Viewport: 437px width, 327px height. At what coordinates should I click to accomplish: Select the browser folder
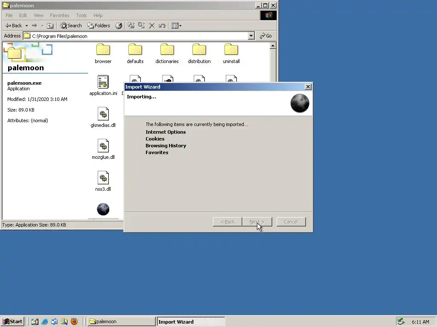click(x=103, y=53)
